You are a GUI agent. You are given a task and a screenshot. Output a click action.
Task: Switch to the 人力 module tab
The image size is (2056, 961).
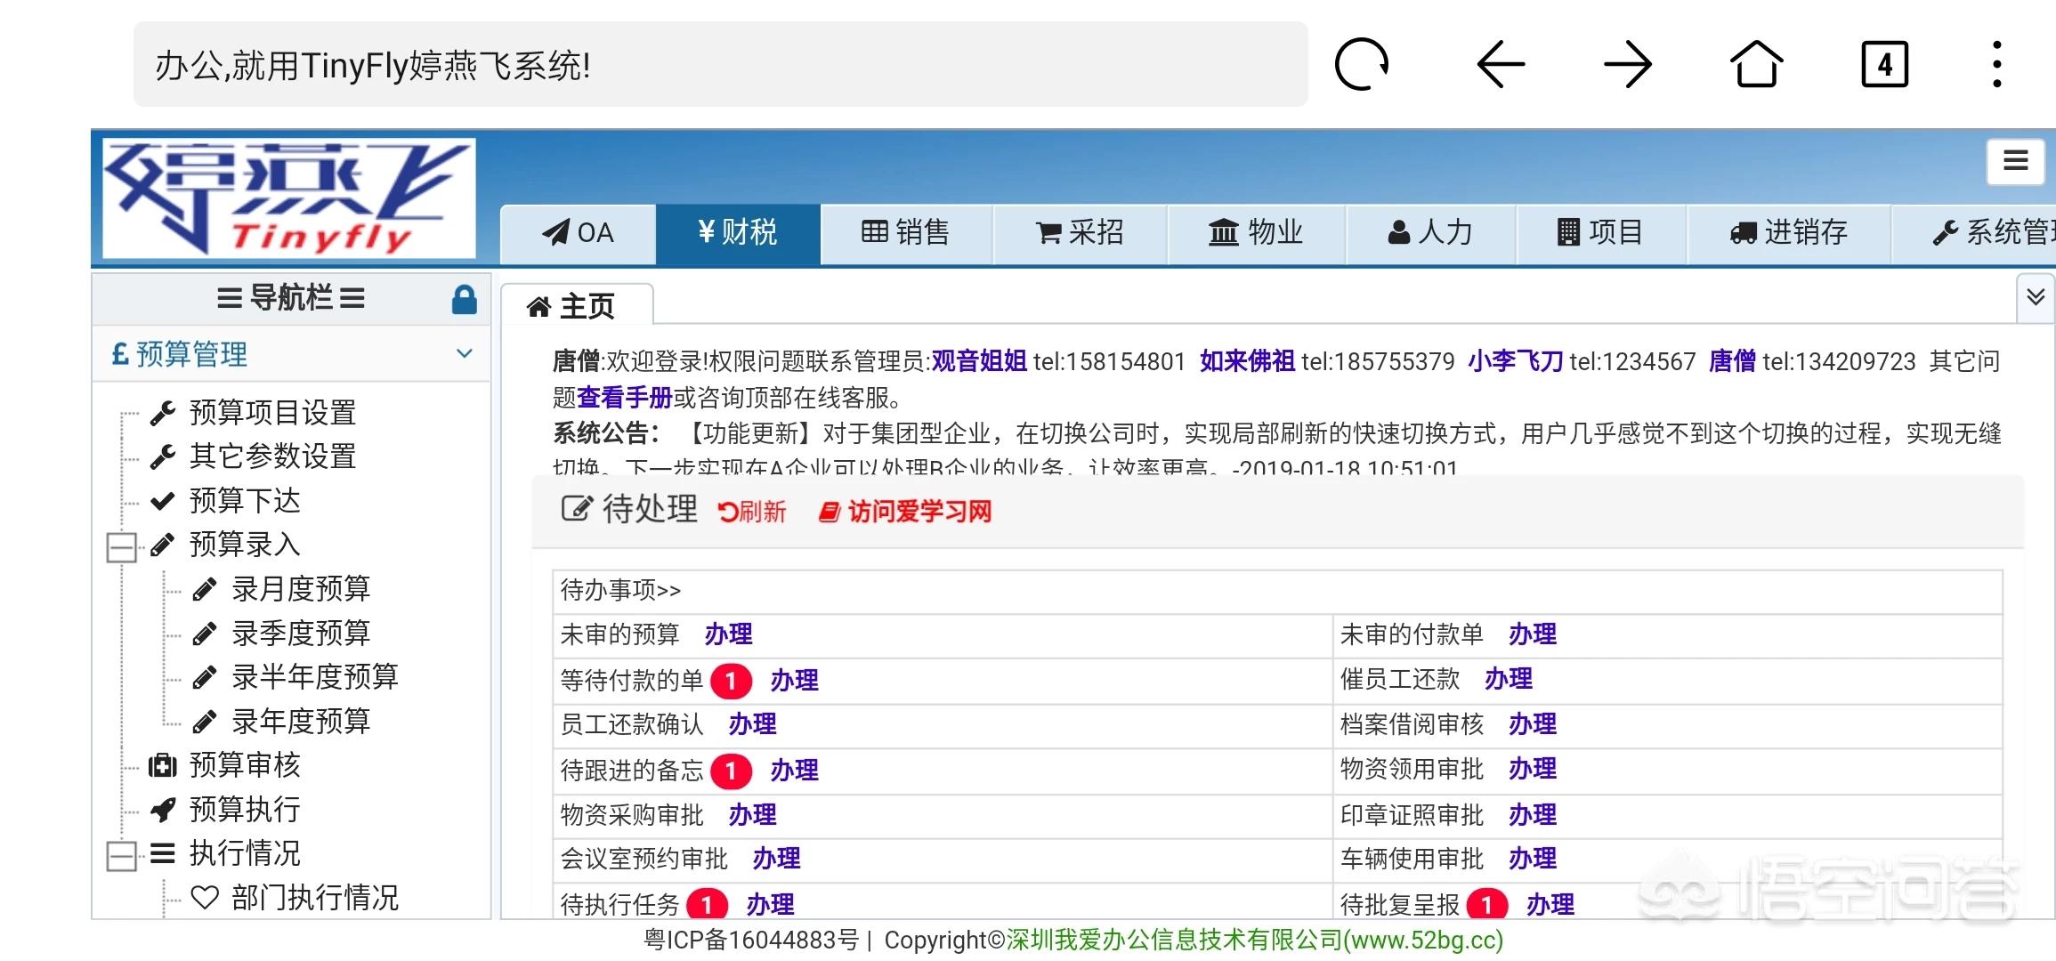pos(1430,233)
